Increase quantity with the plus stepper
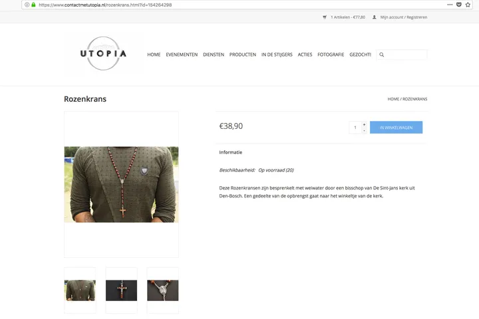Viewport: 479px width, 319px height. click(x=364, y=124)
